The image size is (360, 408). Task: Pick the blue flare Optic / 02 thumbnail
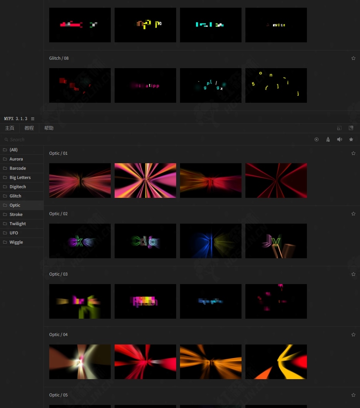(211, 241)
